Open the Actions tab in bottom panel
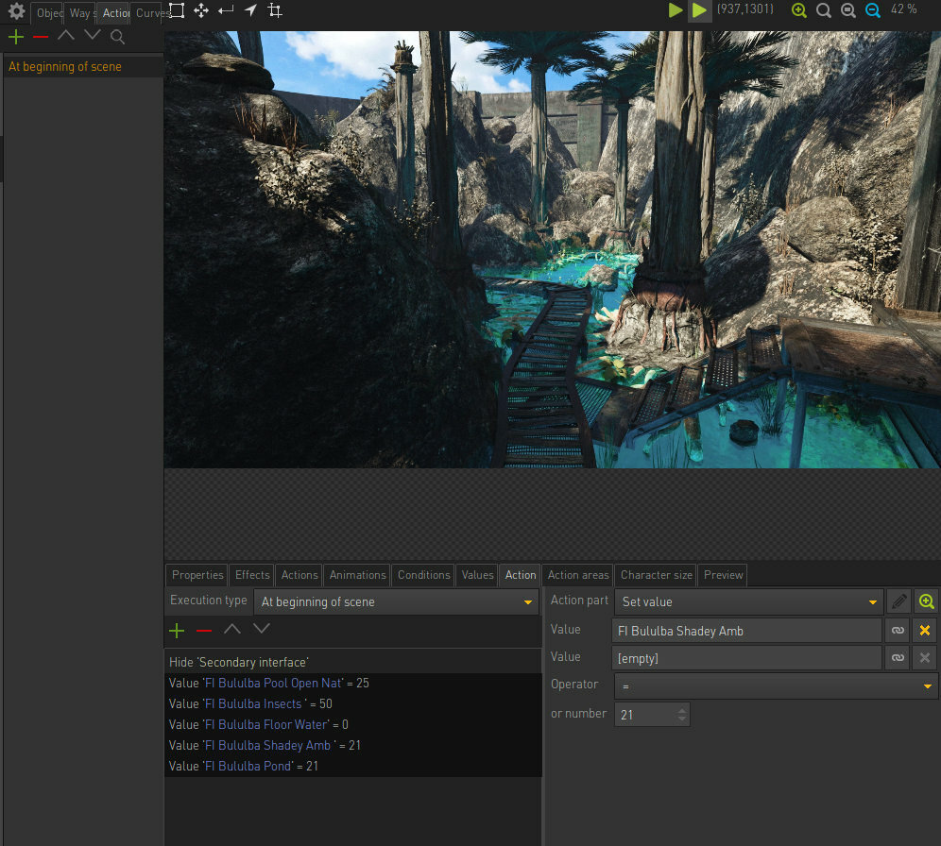Screen dimensions: 941x846 [x=299, y=575]
